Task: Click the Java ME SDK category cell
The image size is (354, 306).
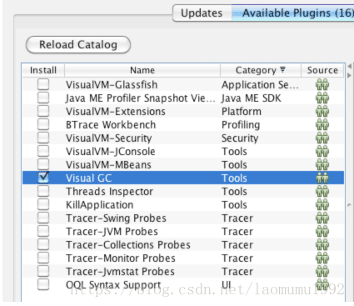Action: click(x=252, y=98)
